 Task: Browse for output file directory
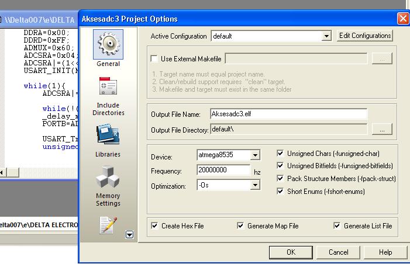click(382, 130)
